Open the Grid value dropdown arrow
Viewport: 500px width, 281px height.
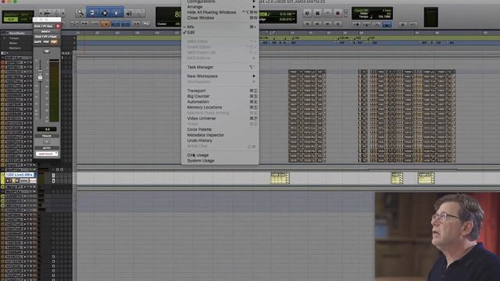pyautogui.click(x=294, y=14)
